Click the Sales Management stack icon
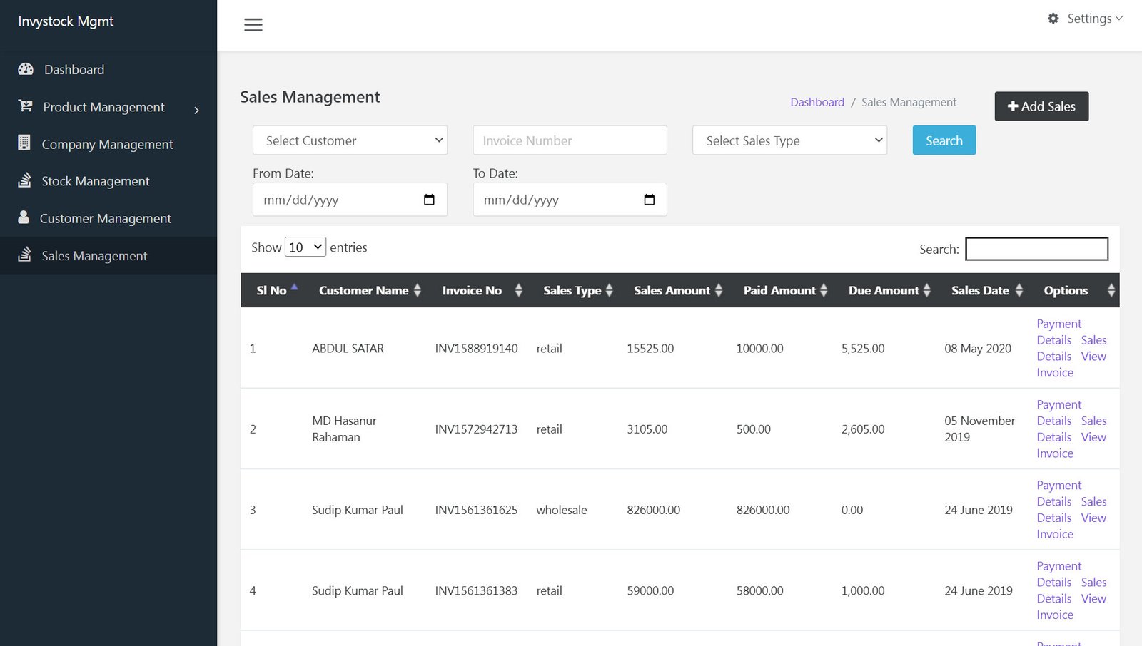1142x646 pixels. [25, 254]
